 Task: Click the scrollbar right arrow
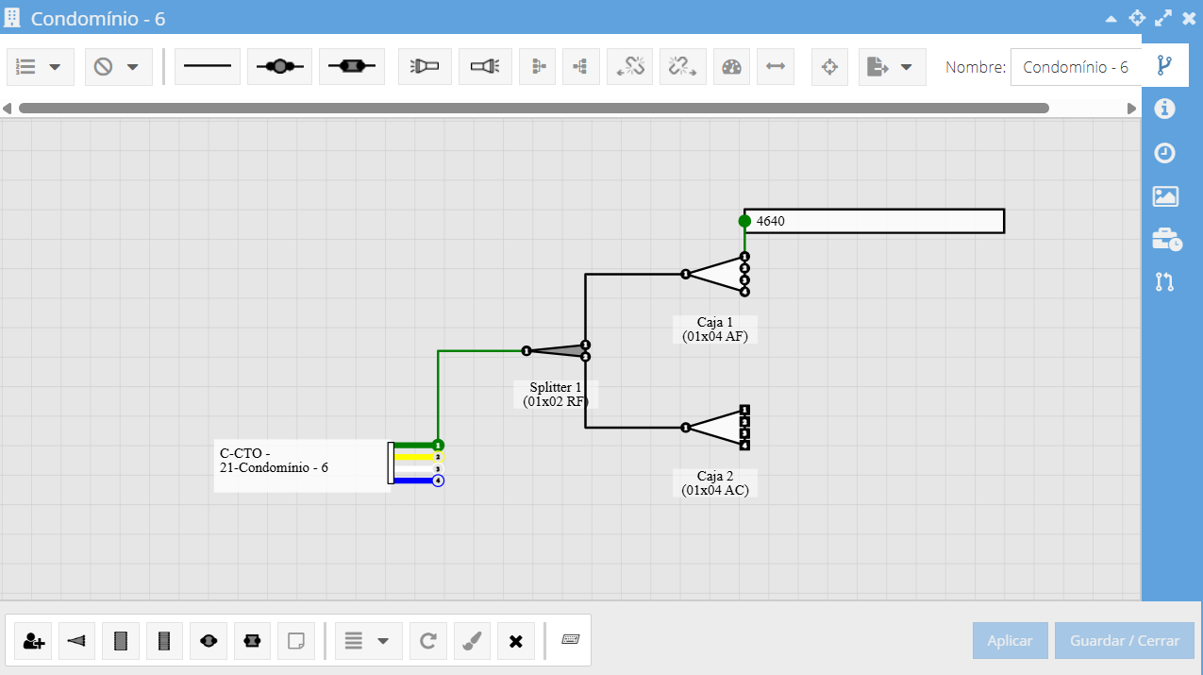click(1132, 109)
